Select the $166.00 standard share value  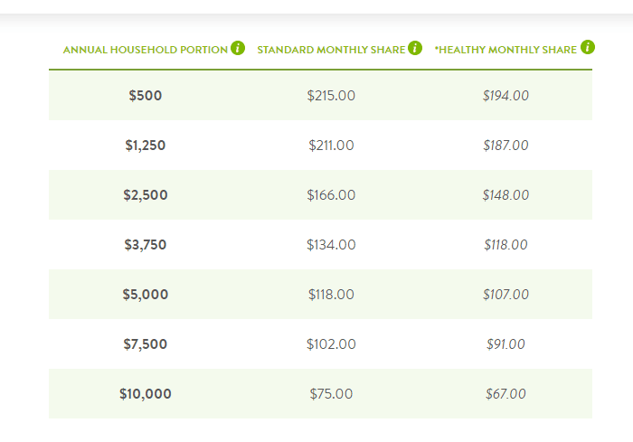pyautogui.click(x=331, y=195)
